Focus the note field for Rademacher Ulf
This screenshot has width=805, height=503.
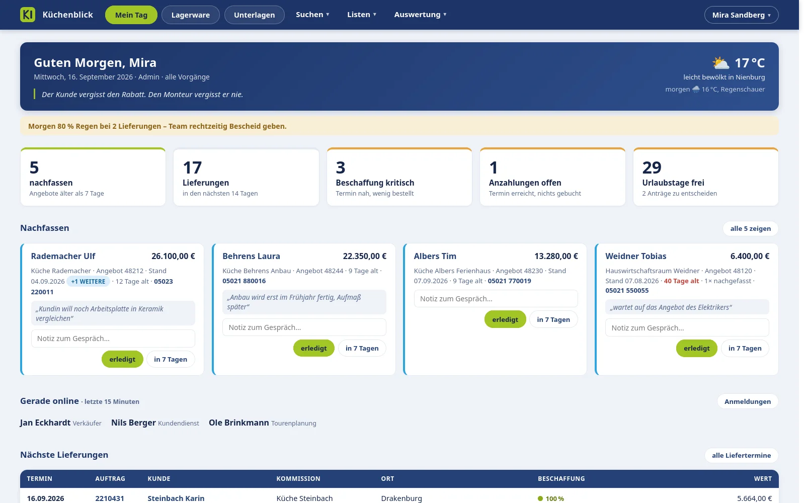[113, 339]
